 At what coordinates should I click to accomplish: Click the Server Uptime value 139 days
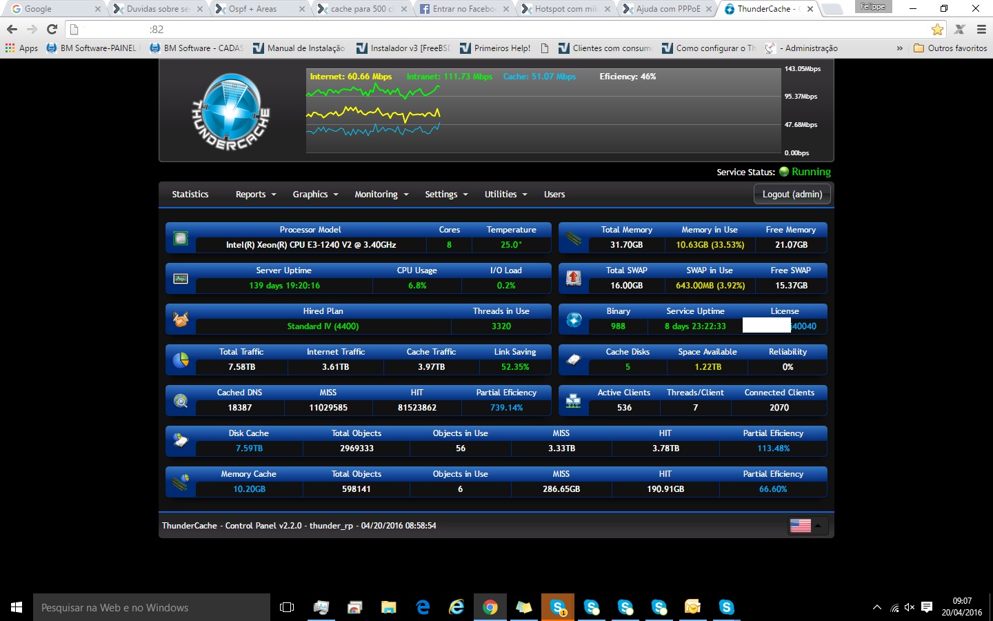[284, 286]
